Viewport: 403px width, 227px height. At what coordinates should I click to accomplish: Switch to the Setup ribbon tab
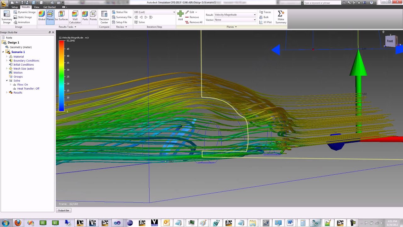coord(14,7)
